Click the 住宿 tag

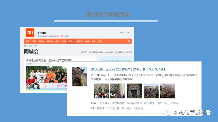159,103
